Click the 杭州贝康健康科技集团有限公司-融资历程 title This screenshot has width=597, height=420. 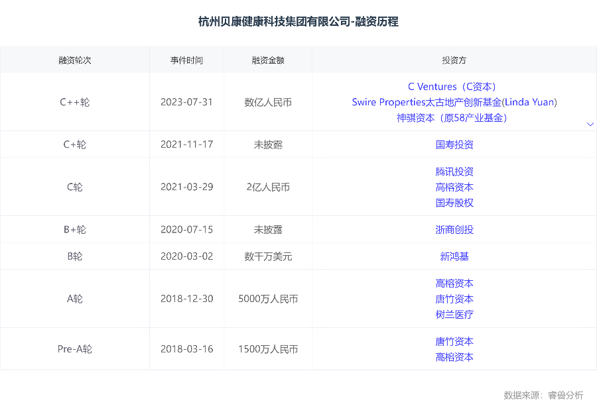[x=298, y=22]
